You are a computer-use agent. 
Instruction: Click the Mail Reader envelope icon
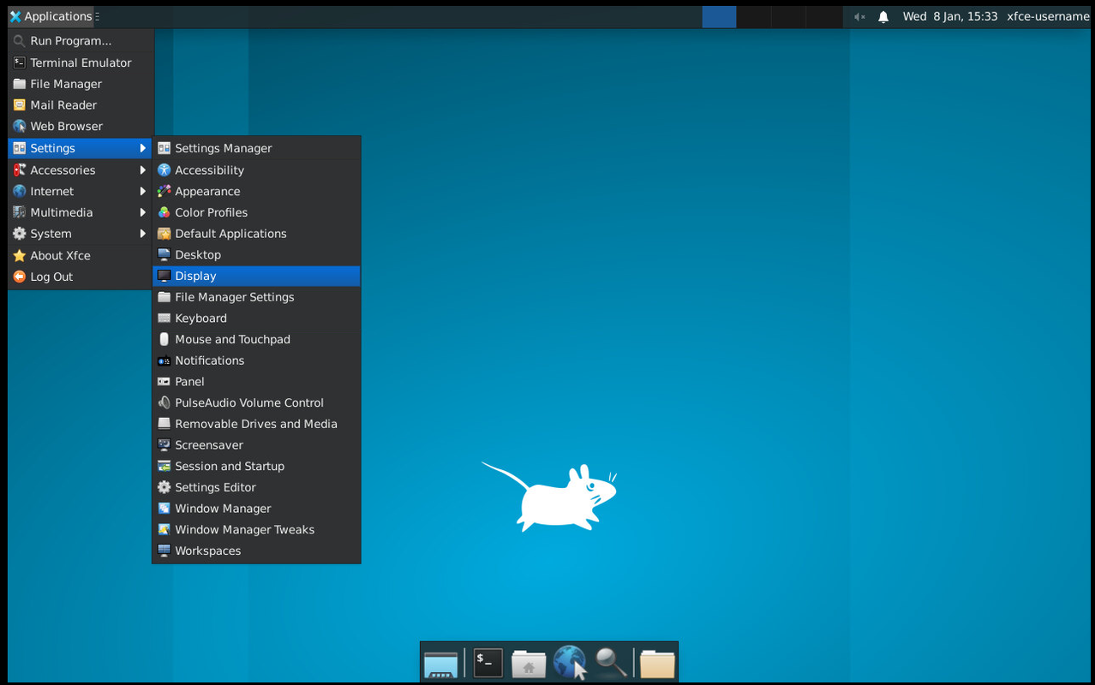tap(20, 105)
